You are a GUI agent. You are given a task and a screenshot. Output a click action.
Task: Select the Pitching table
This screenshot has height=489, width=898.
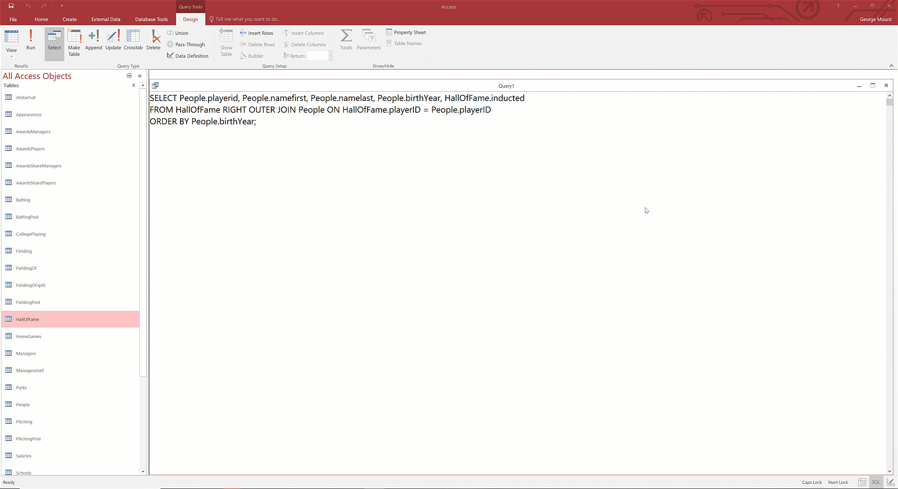pos(71,422)
